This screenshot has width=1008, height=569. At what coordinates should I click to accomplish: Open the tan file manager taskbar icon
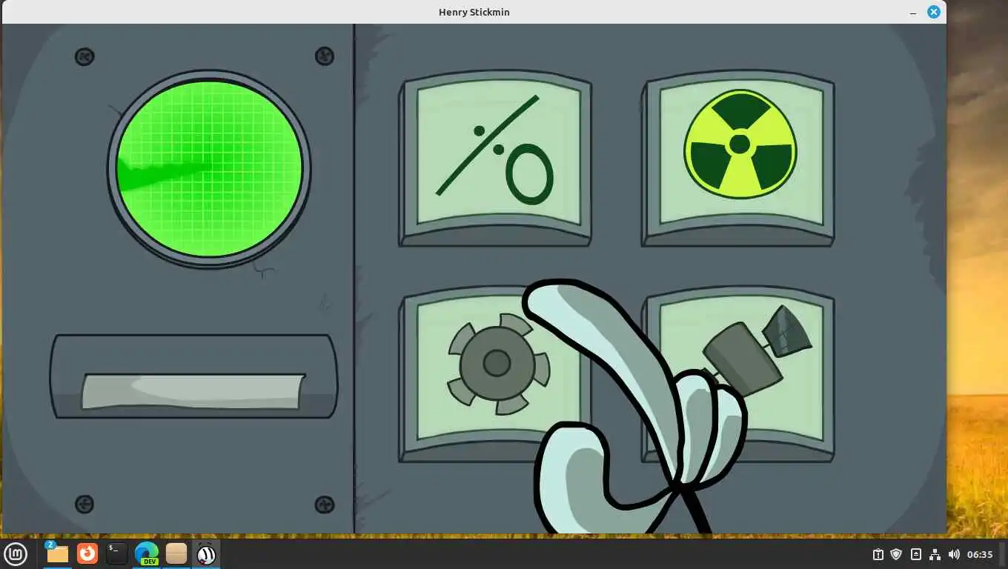click(176, 553)
